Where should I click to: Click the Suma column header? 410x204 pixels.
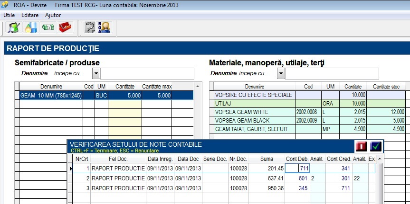[267, 159]
